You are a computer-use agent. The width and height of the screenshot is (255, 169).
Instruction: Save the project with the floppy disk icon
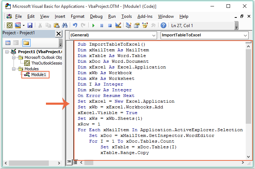[x=30, y=25]
